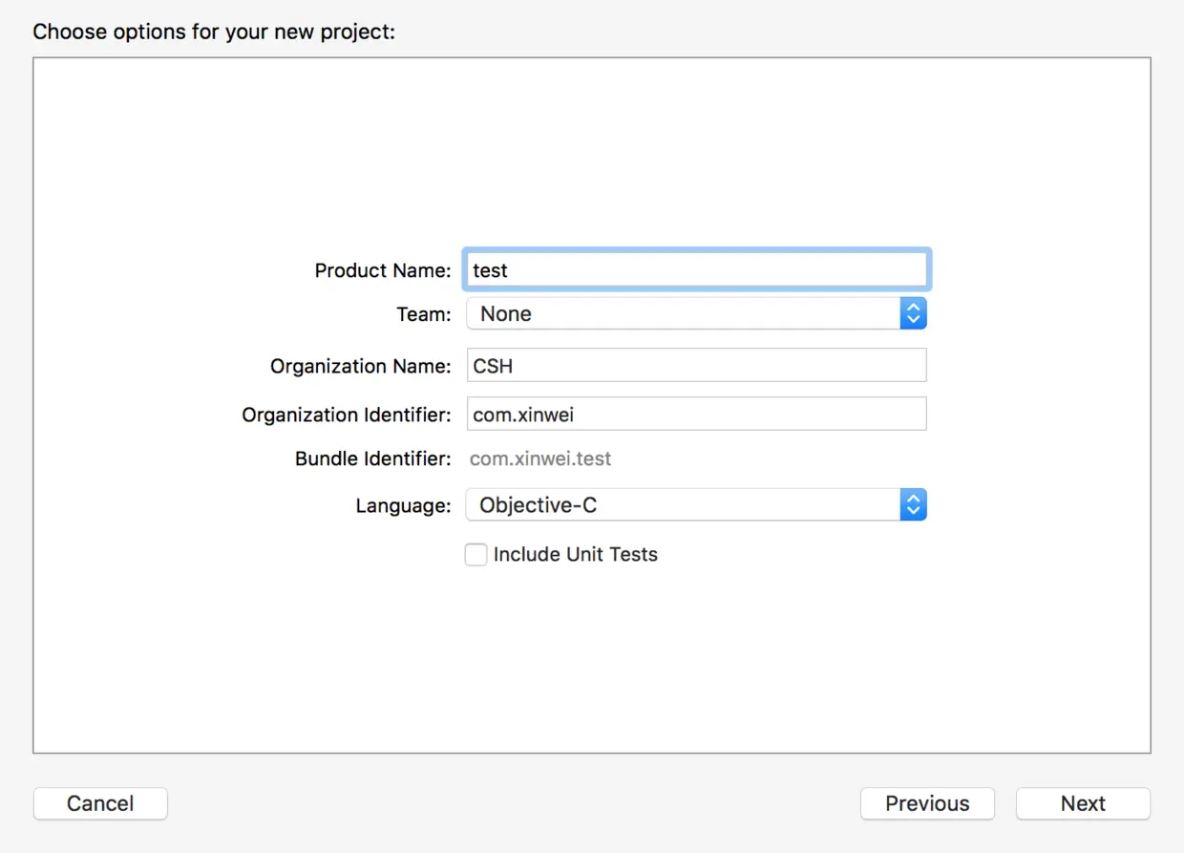Screen dimensions: 1184x853
Task: Click the "Team:" label
Action: click(x=423, y=314)
